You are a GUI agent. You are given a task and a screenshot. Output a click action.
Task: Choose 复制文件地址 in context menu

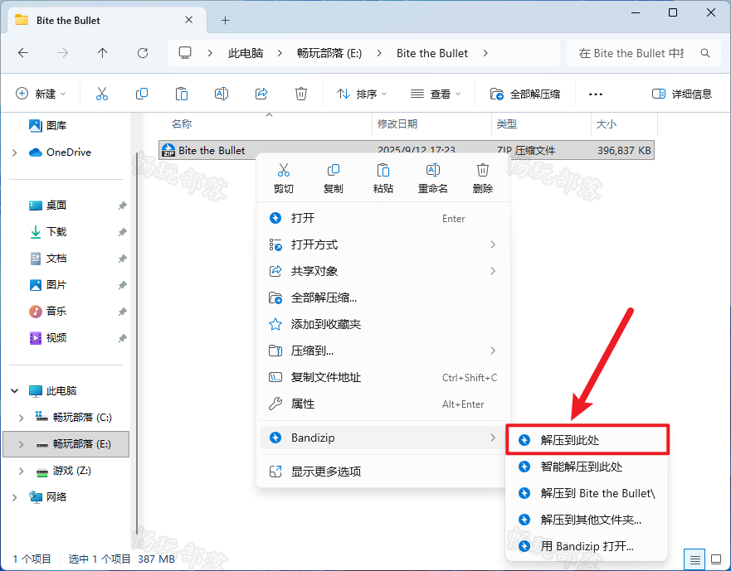click(383, 377)
